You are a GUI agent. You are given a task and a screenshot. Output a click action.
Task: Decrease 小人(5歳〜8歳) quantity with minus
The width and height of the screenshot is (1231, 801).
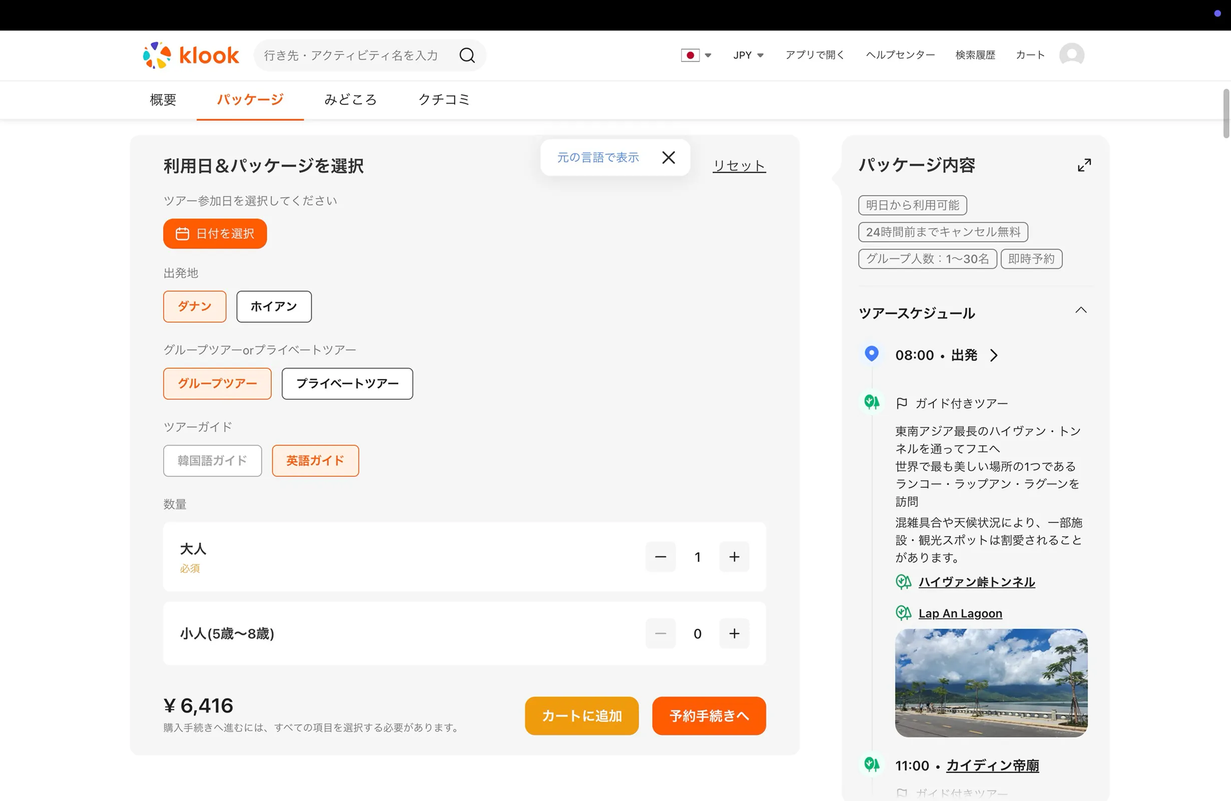pyautogui.click(x=661, y=633)
